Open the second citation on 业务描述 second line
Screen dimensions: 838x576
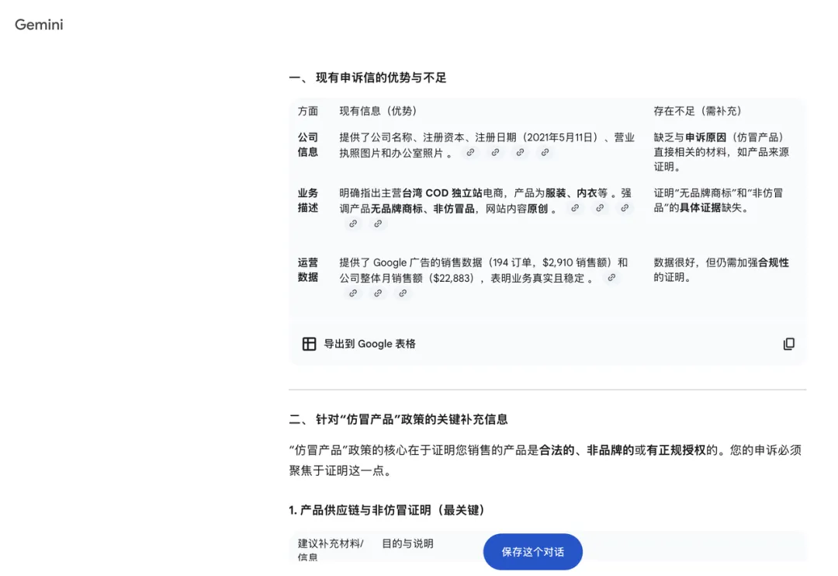378,224
